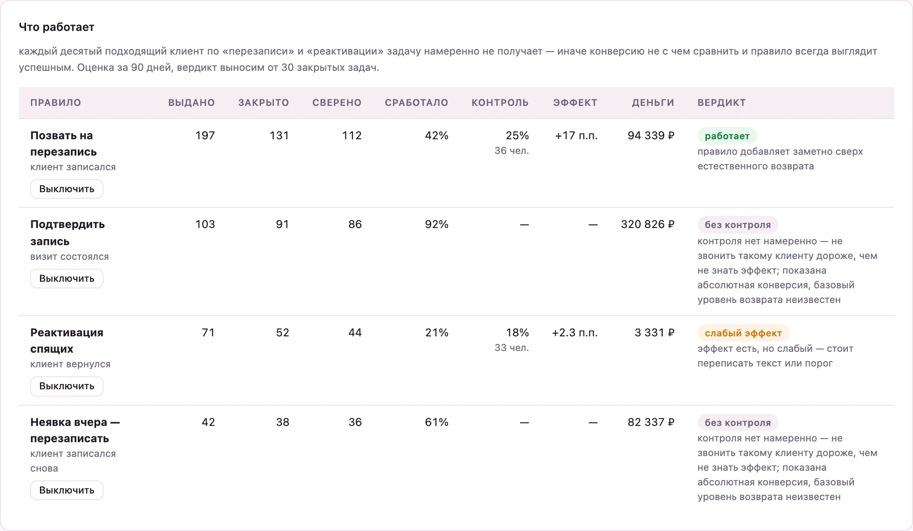The image size is (913, 531).
Task: Click the КОНТРОЛЬ column header
Action: pyautogui.click(x=500, y=103)
